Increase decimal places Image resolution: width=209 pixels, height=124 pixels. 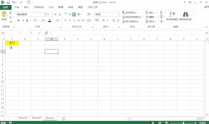[113, 20]
